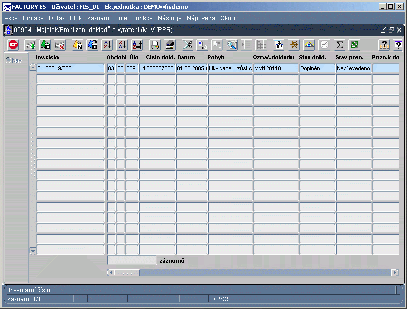This screenshot has width=407, height=309.
Task: Click the 'Stav přen.' column header
Action: click(349, 57)
